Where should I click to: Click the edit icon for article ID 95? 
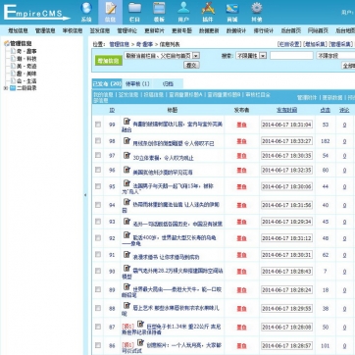[x=127, y=183]
